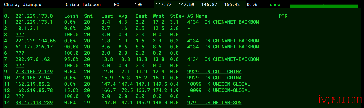
Task: Click final hop IP 38.47.113.239
Action: [34, 103]
